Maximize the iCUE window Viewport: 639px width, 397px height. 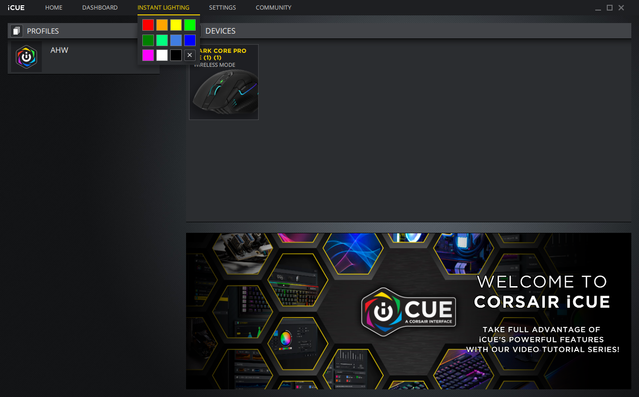coord(610,8)
